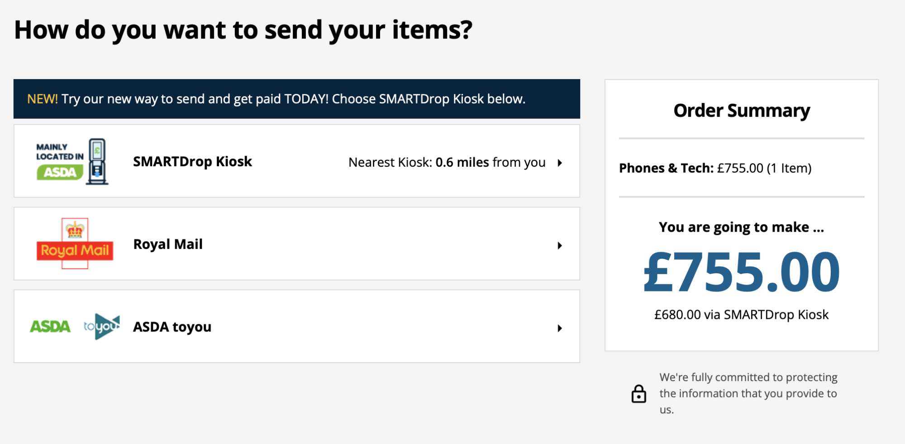Image resolution: width=905 pixels, height=444 pixels.
Task: Click the Royal Mail logo
Action: [75, 244]
